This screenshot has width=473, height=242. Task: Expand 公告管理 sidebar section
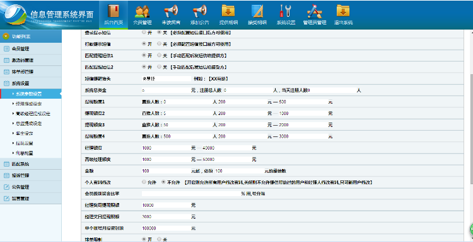31,187
